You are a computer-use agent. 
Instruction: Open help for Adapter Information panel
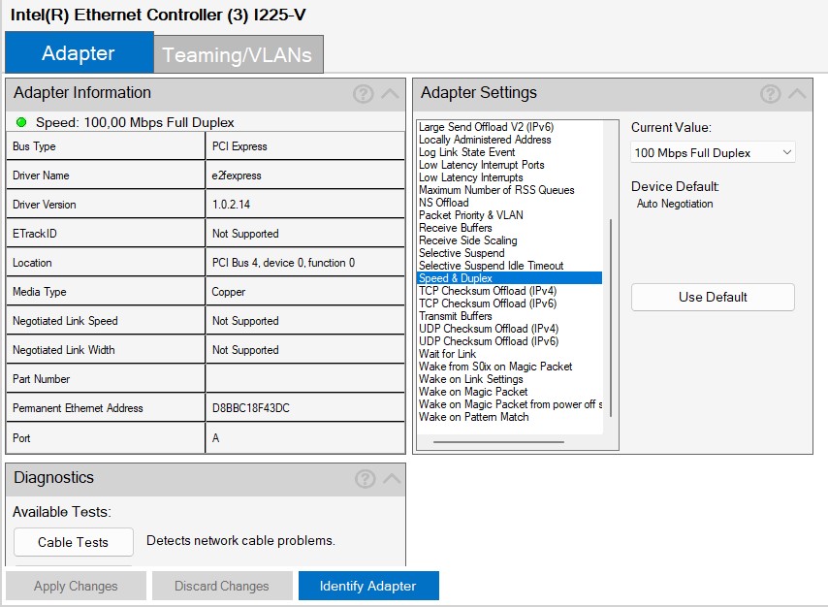coord(363,94)
